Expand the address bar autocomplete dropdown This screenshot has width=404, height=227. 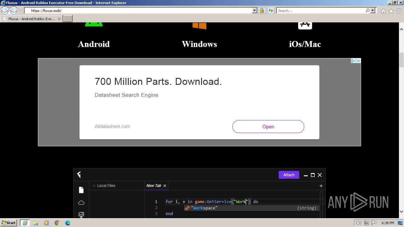255,11
